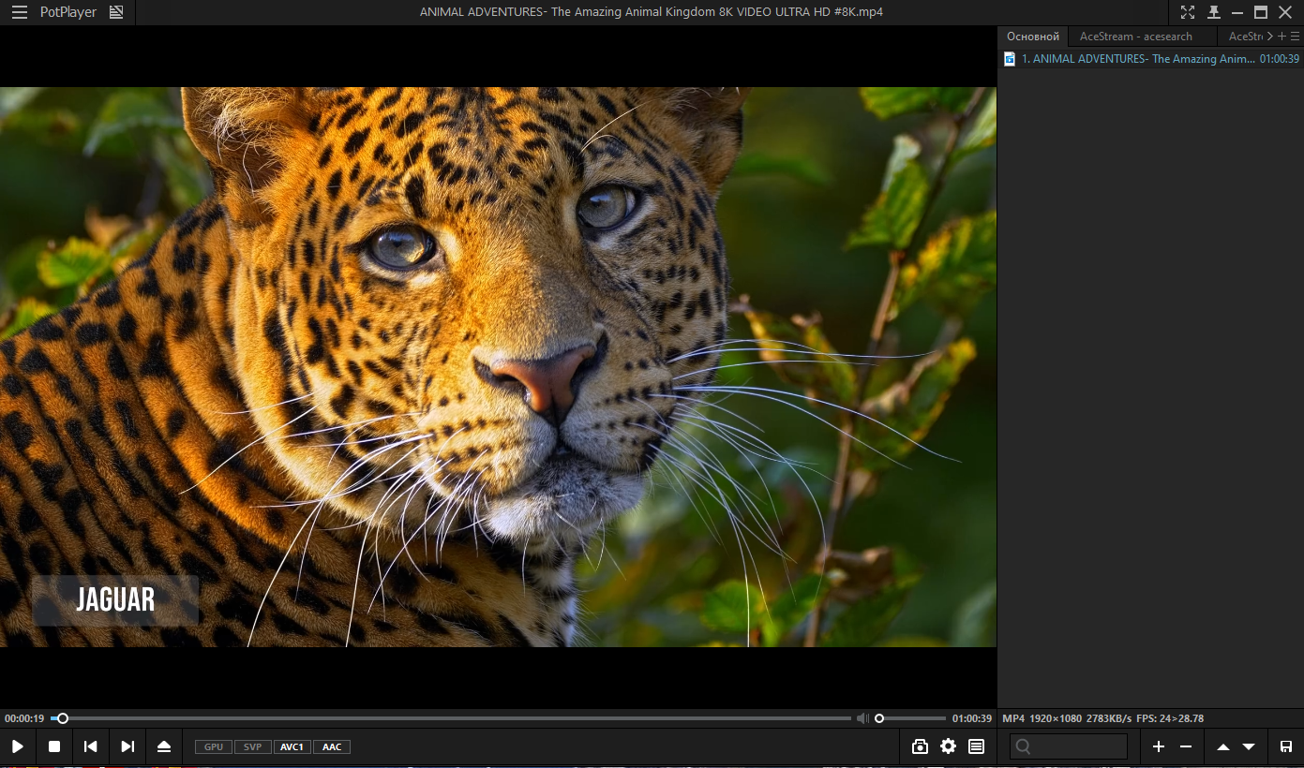
Task: Open the settings gear in control bar
Action: pyautogui.click(x=948, y=746)
